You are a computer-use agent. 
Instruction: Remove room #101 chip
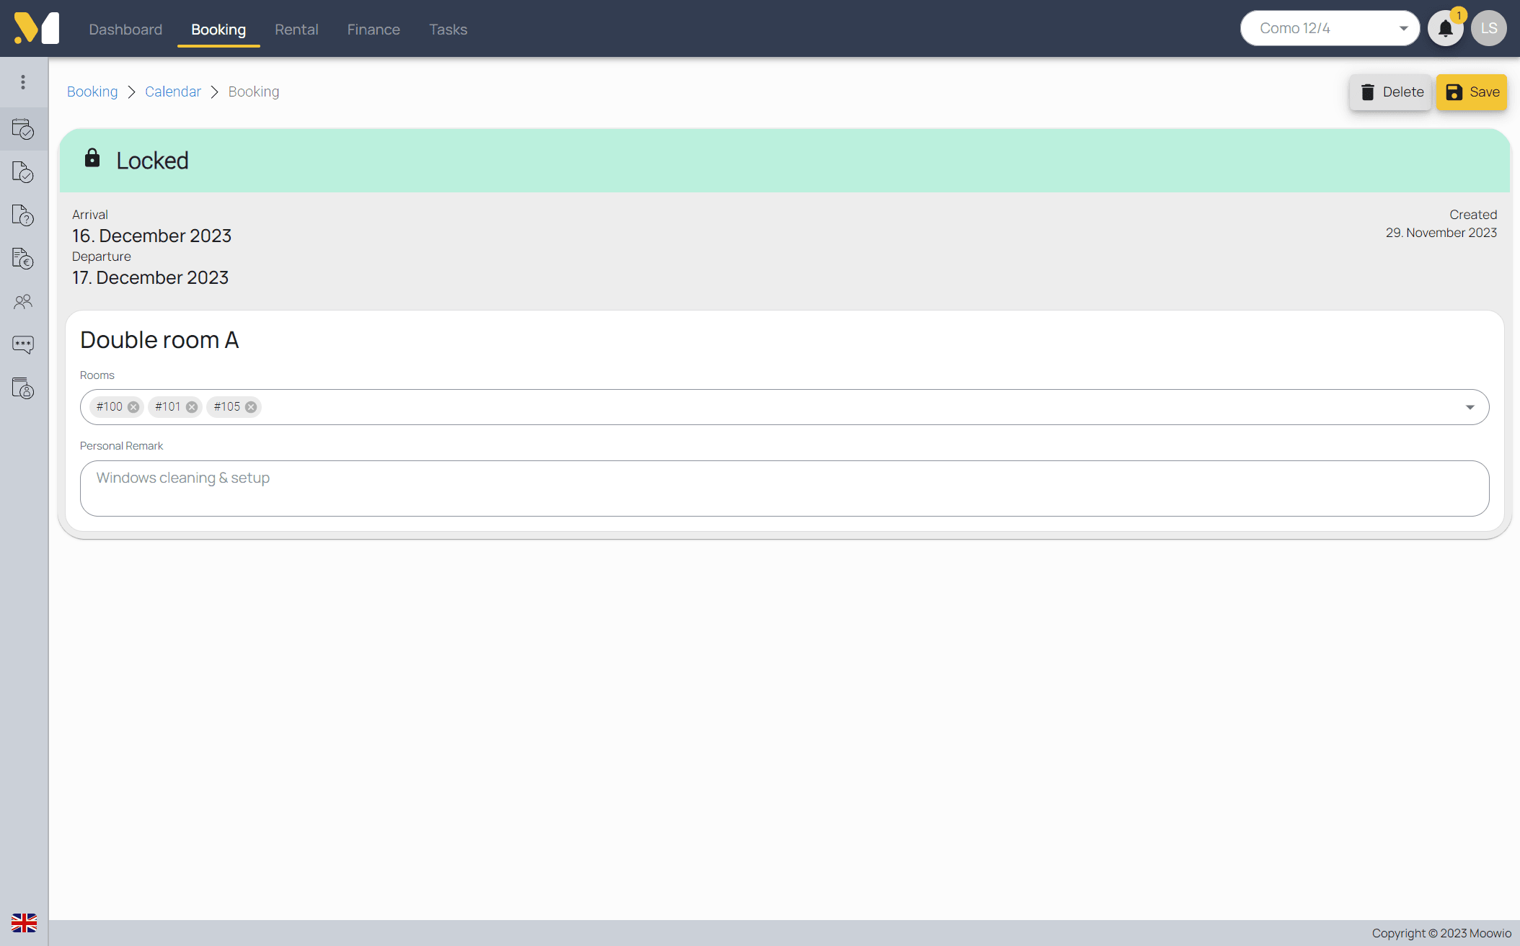point(192,407)
